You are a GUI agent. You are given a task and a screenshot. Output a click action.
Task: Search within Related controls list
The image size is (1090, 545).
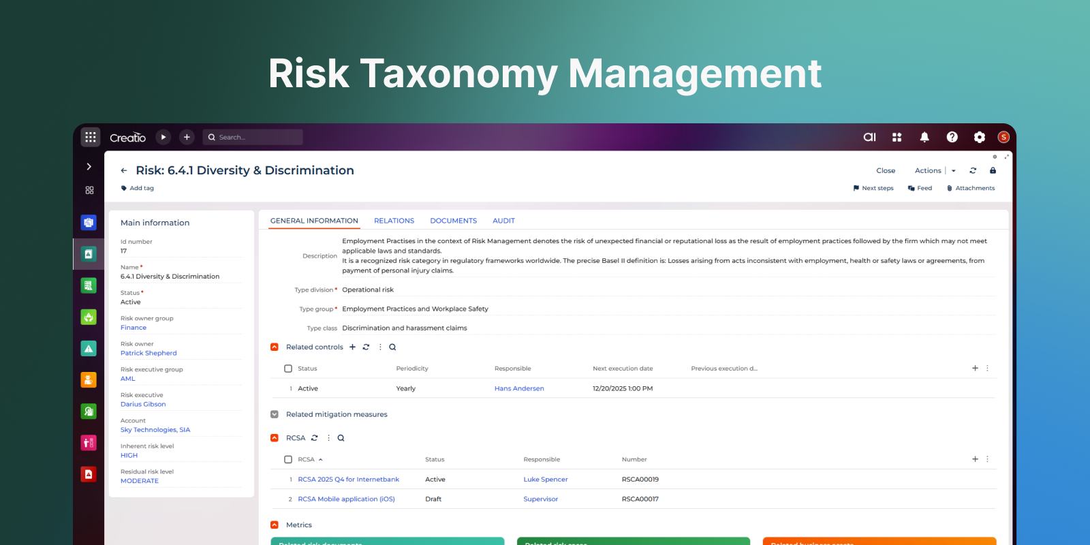click(x=392, y=347)
